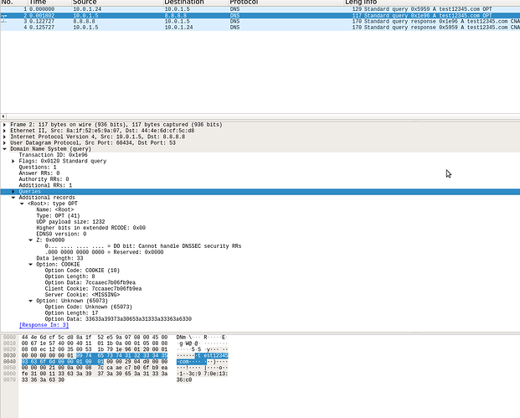The width and height of the screenshot is (520, 418).
Task: Collapse the Additional records node
Action: pos(13,198)
